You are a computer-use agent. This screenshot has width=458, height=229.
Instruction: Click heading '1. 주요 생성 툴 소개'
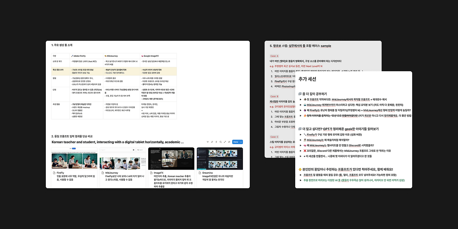pos(62,45)
